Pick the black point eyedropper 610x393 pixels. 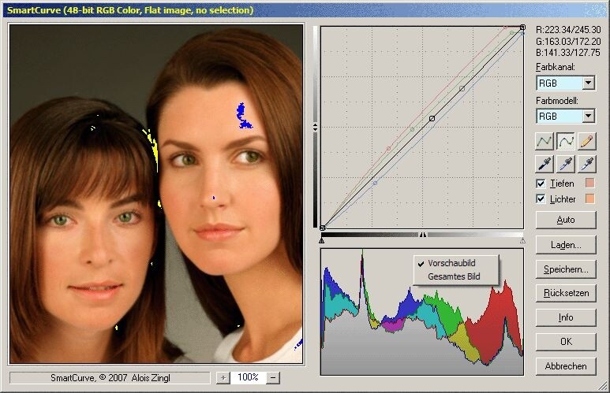[x=545, y=164]
